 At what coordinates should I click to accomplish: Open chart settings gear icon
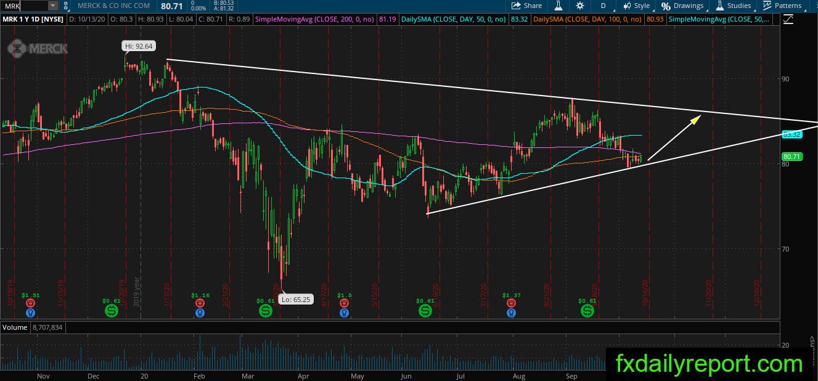580,6
